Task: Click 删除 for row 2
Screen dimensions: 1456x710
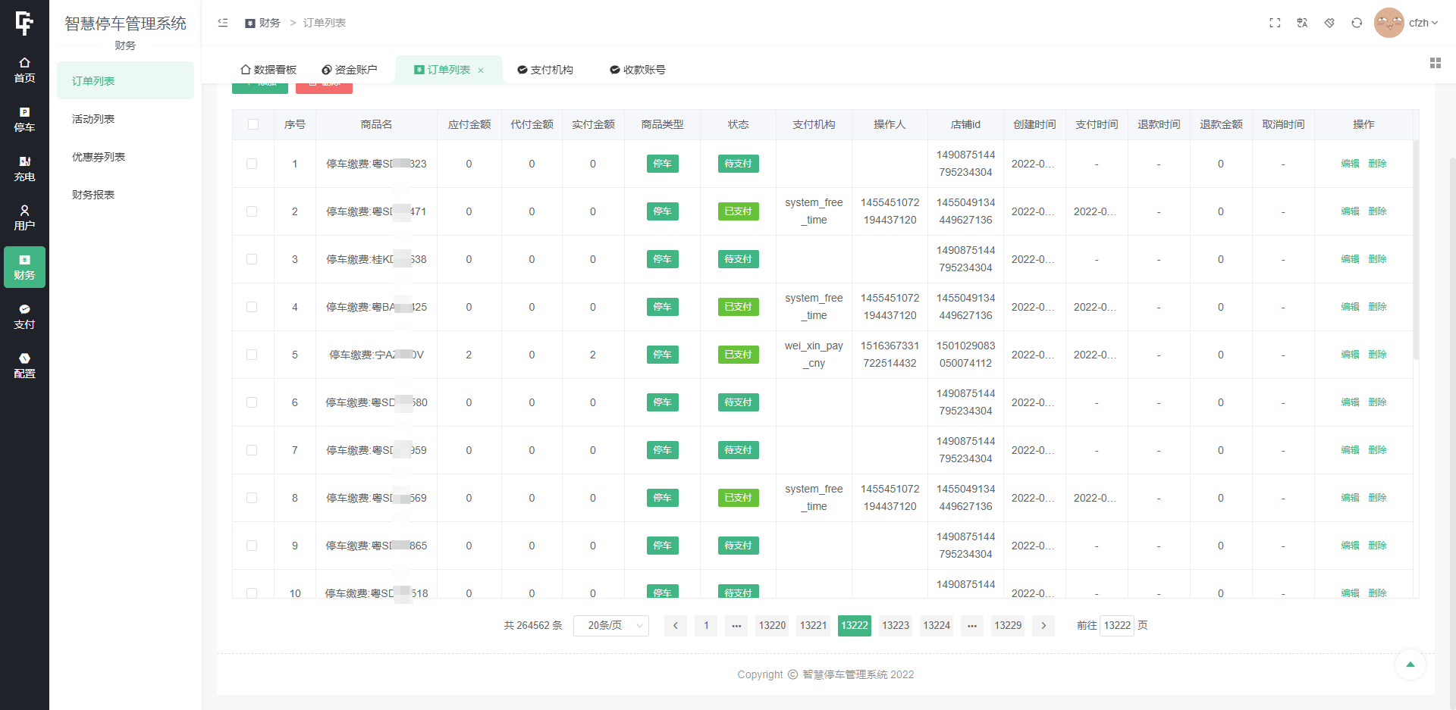Action: coord(1377,211)
